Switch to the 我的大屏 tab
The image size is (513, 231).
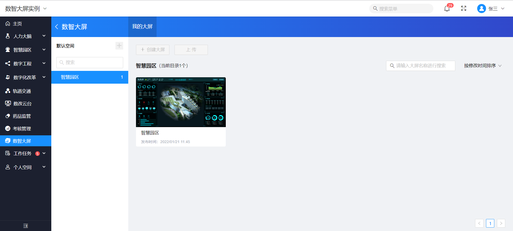(142, 27)
